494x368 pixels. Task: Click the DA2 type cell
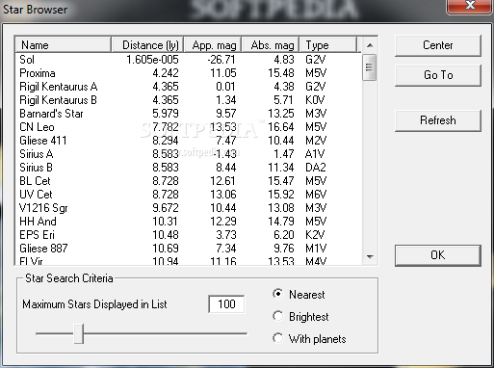coord(316,168)
